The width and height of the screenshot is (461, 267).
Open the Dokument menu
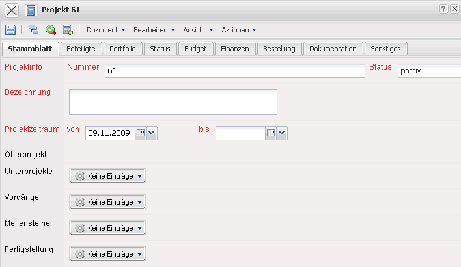tap(105, 30)
